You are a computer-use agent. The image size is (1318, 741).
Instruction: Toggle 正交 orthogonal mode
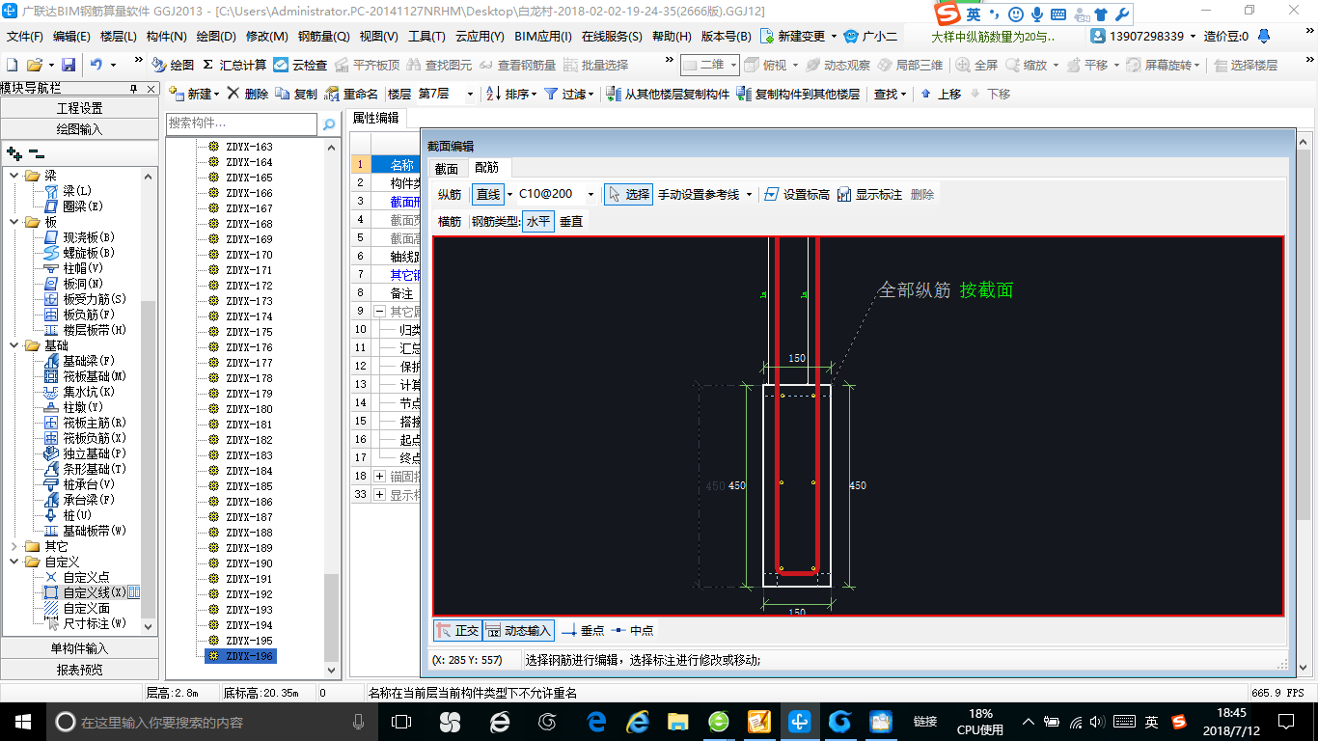[x=457, y=630]
